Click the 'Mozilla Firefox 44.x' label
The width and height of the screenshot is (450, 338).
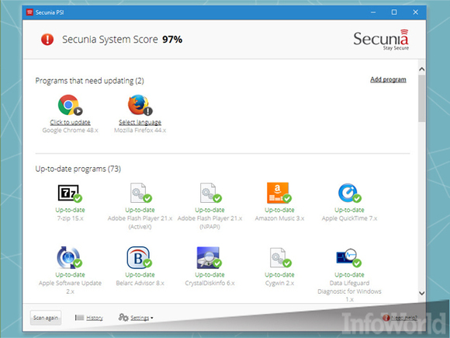tap(140, 131)
